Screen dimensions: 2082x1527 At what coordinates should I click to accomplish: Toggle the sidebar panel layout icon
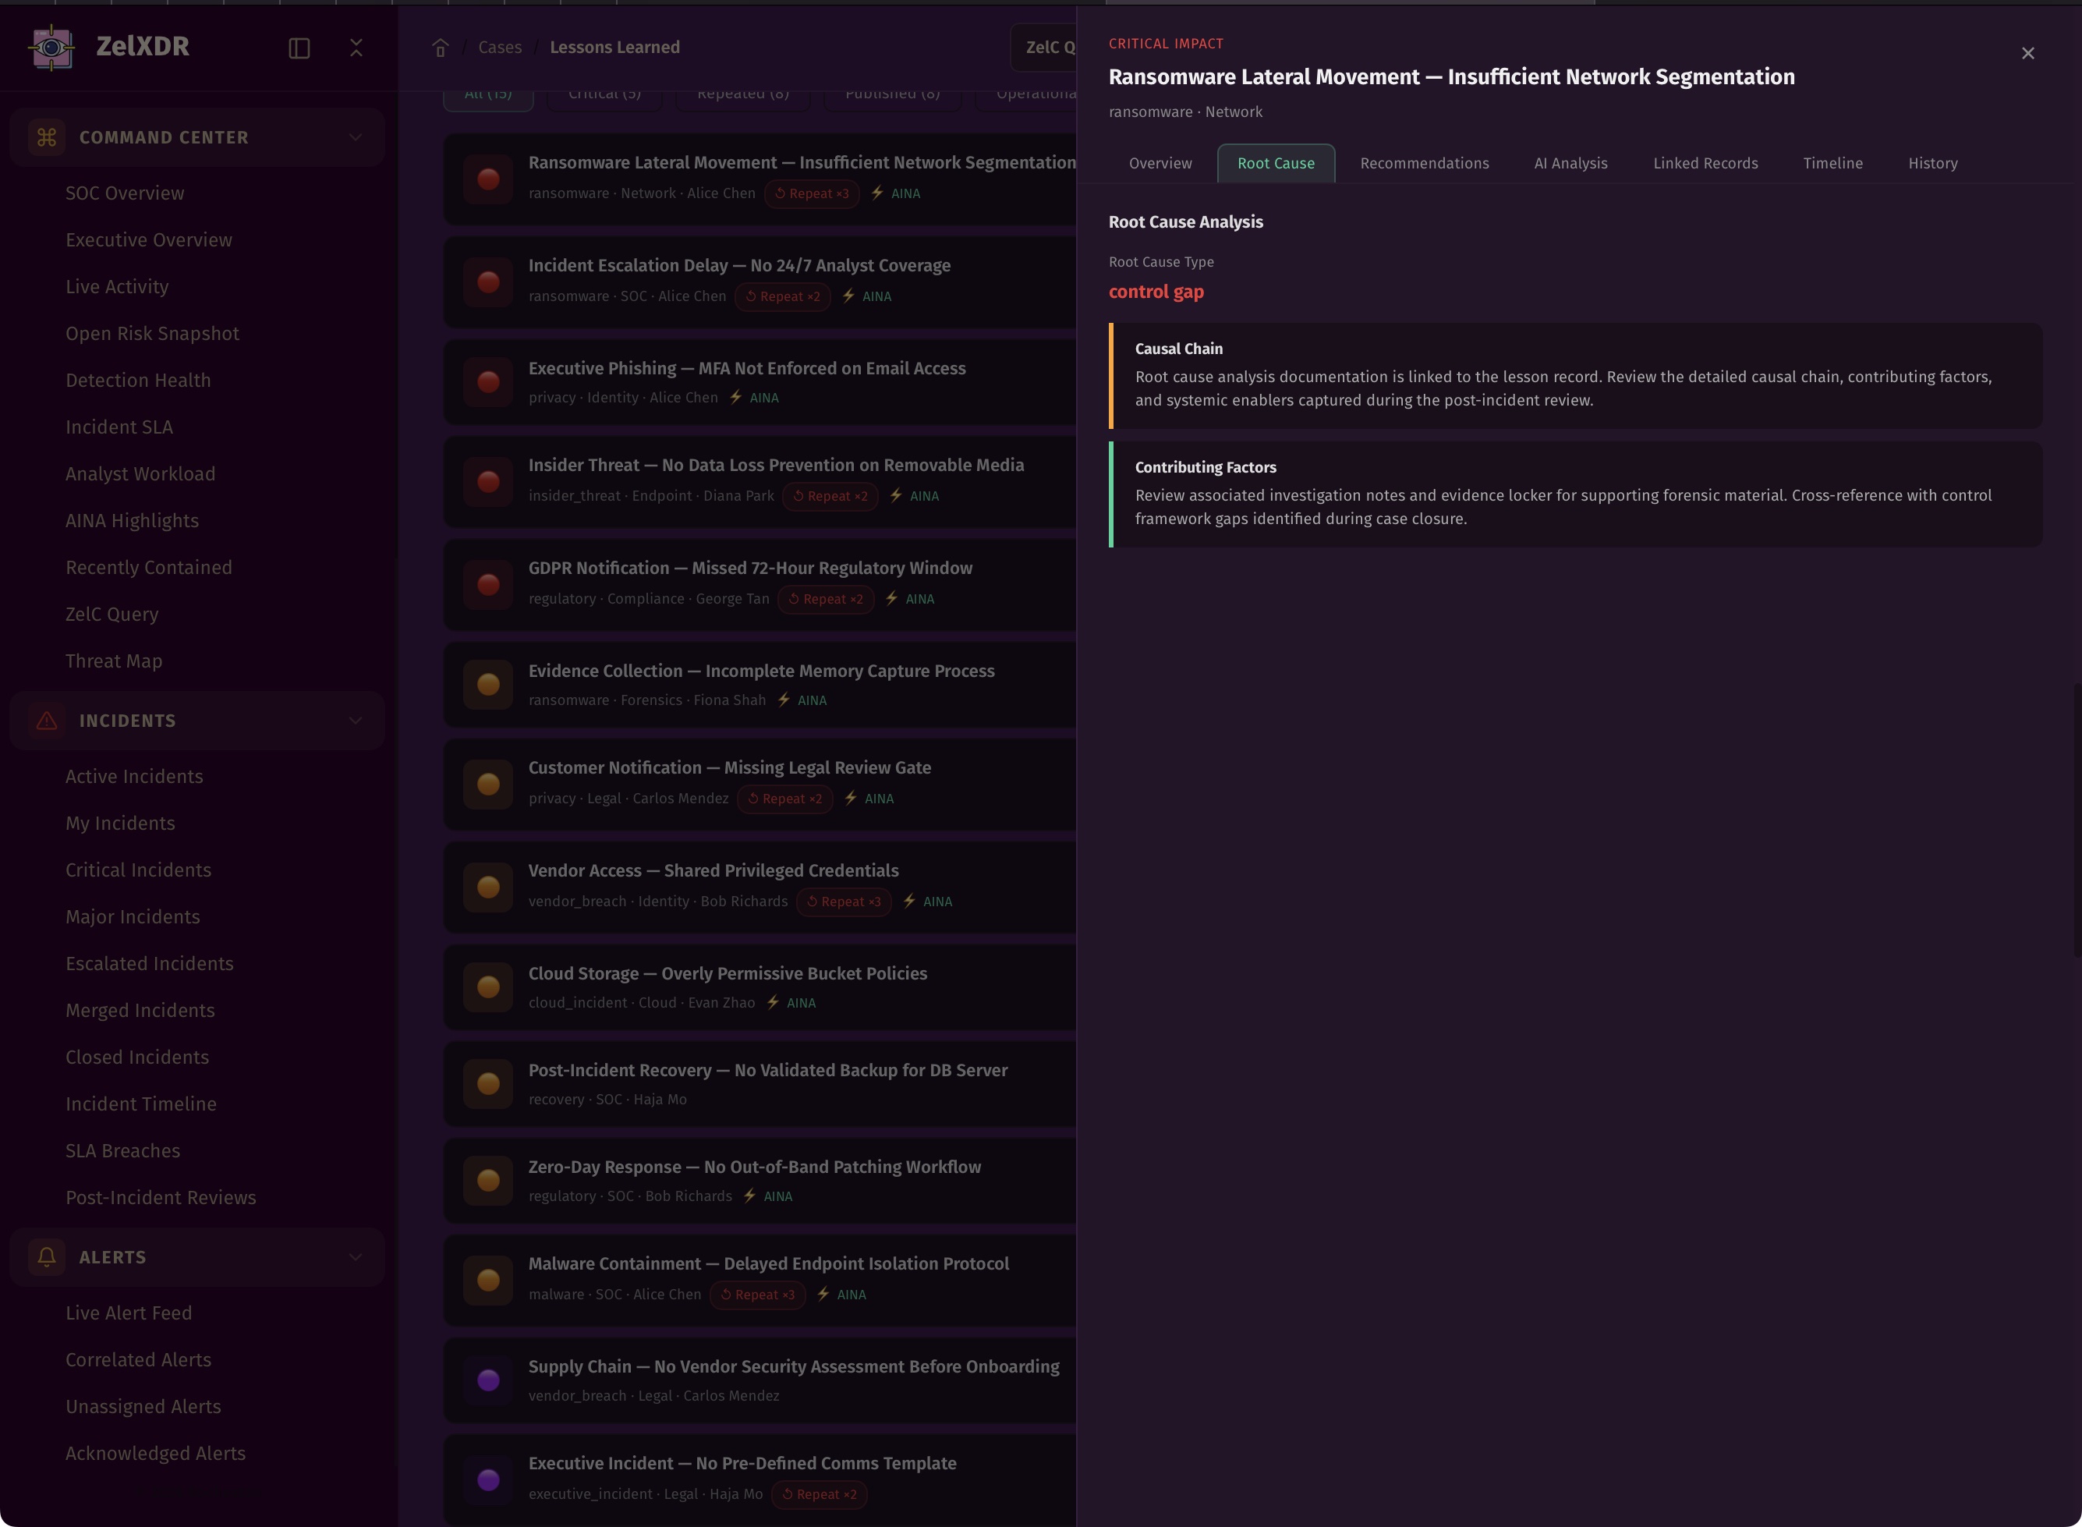point(299,48)
